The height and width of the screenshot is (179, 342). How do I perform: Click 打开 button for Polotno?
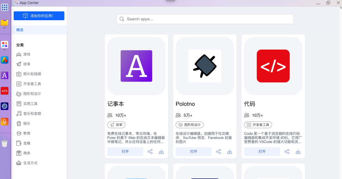pyautogui.click(x=194, y=151)
